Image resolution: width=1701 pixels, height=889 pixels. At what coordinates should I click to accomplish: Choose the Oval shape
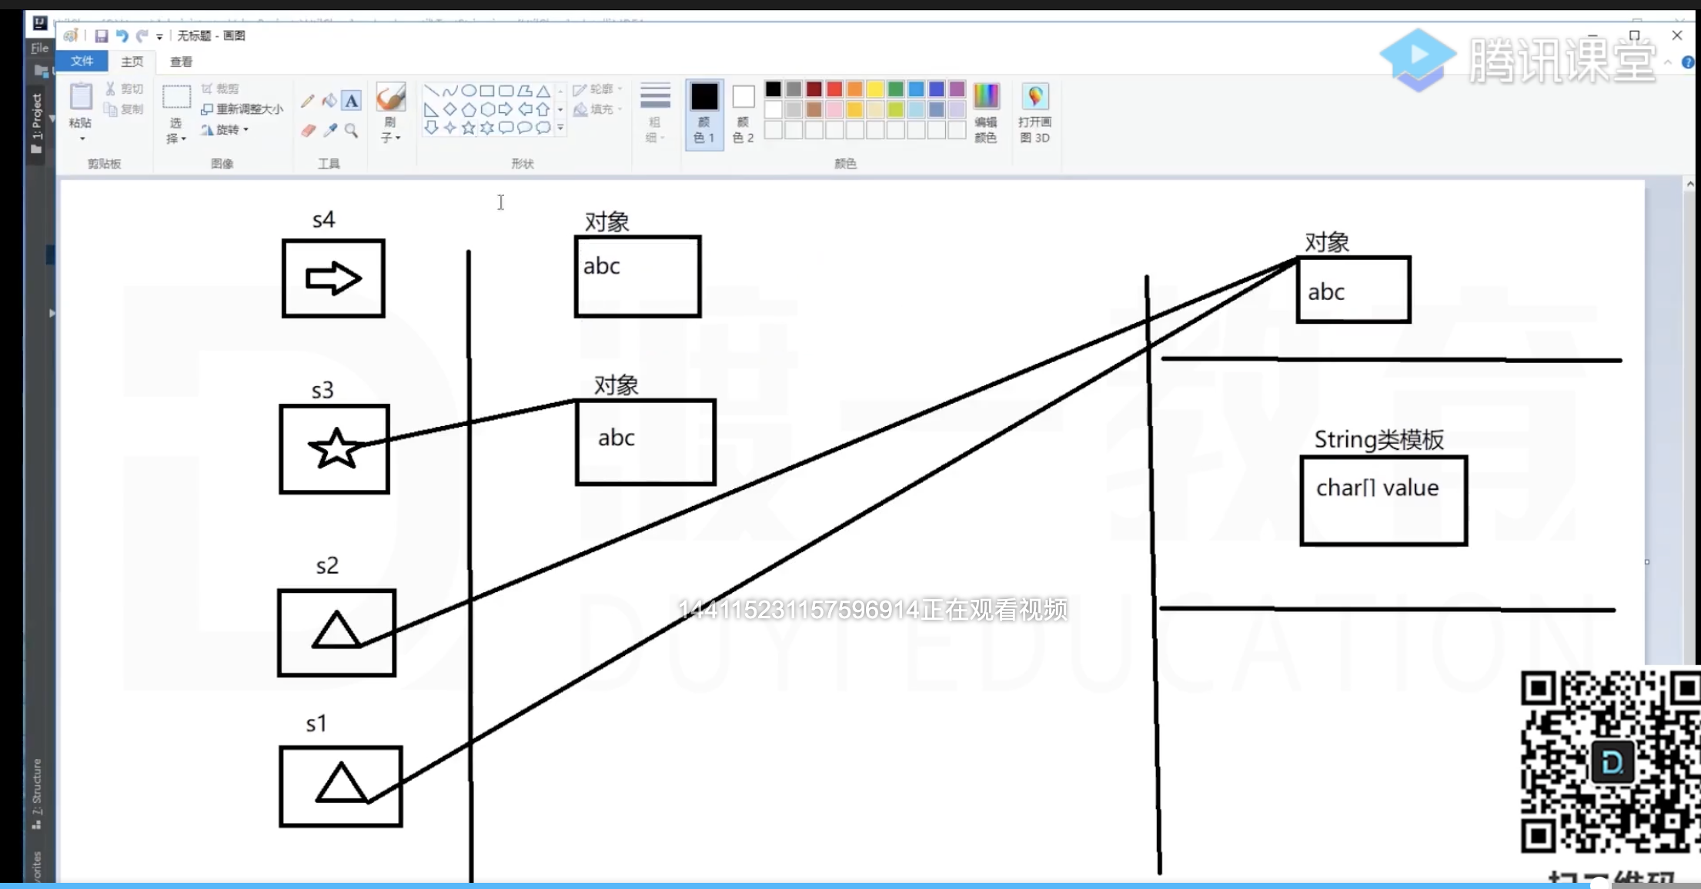tap(468, 91)
